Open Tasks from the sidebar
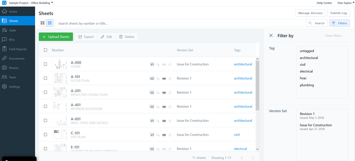 pos(17,30)
